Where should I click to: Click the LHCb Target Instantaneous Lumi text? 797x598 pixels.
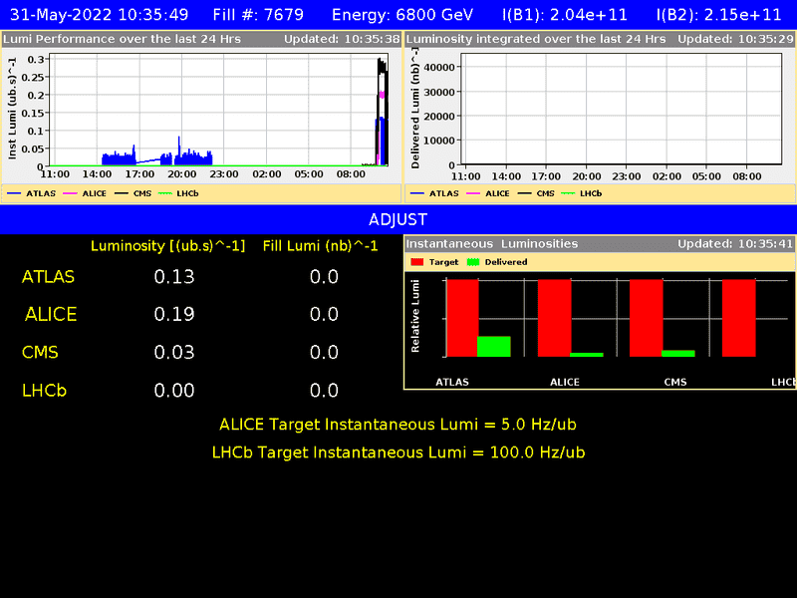click(398, 452)
